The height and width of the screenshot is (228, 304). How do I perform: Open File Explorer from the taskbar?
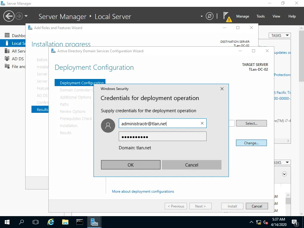pos(65,222)
